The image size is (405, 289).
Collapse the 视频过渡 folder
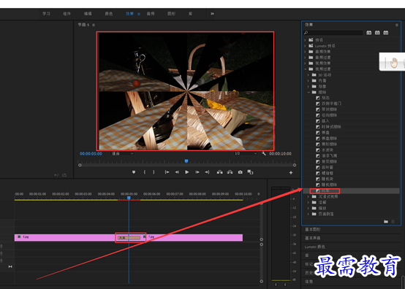305,69
